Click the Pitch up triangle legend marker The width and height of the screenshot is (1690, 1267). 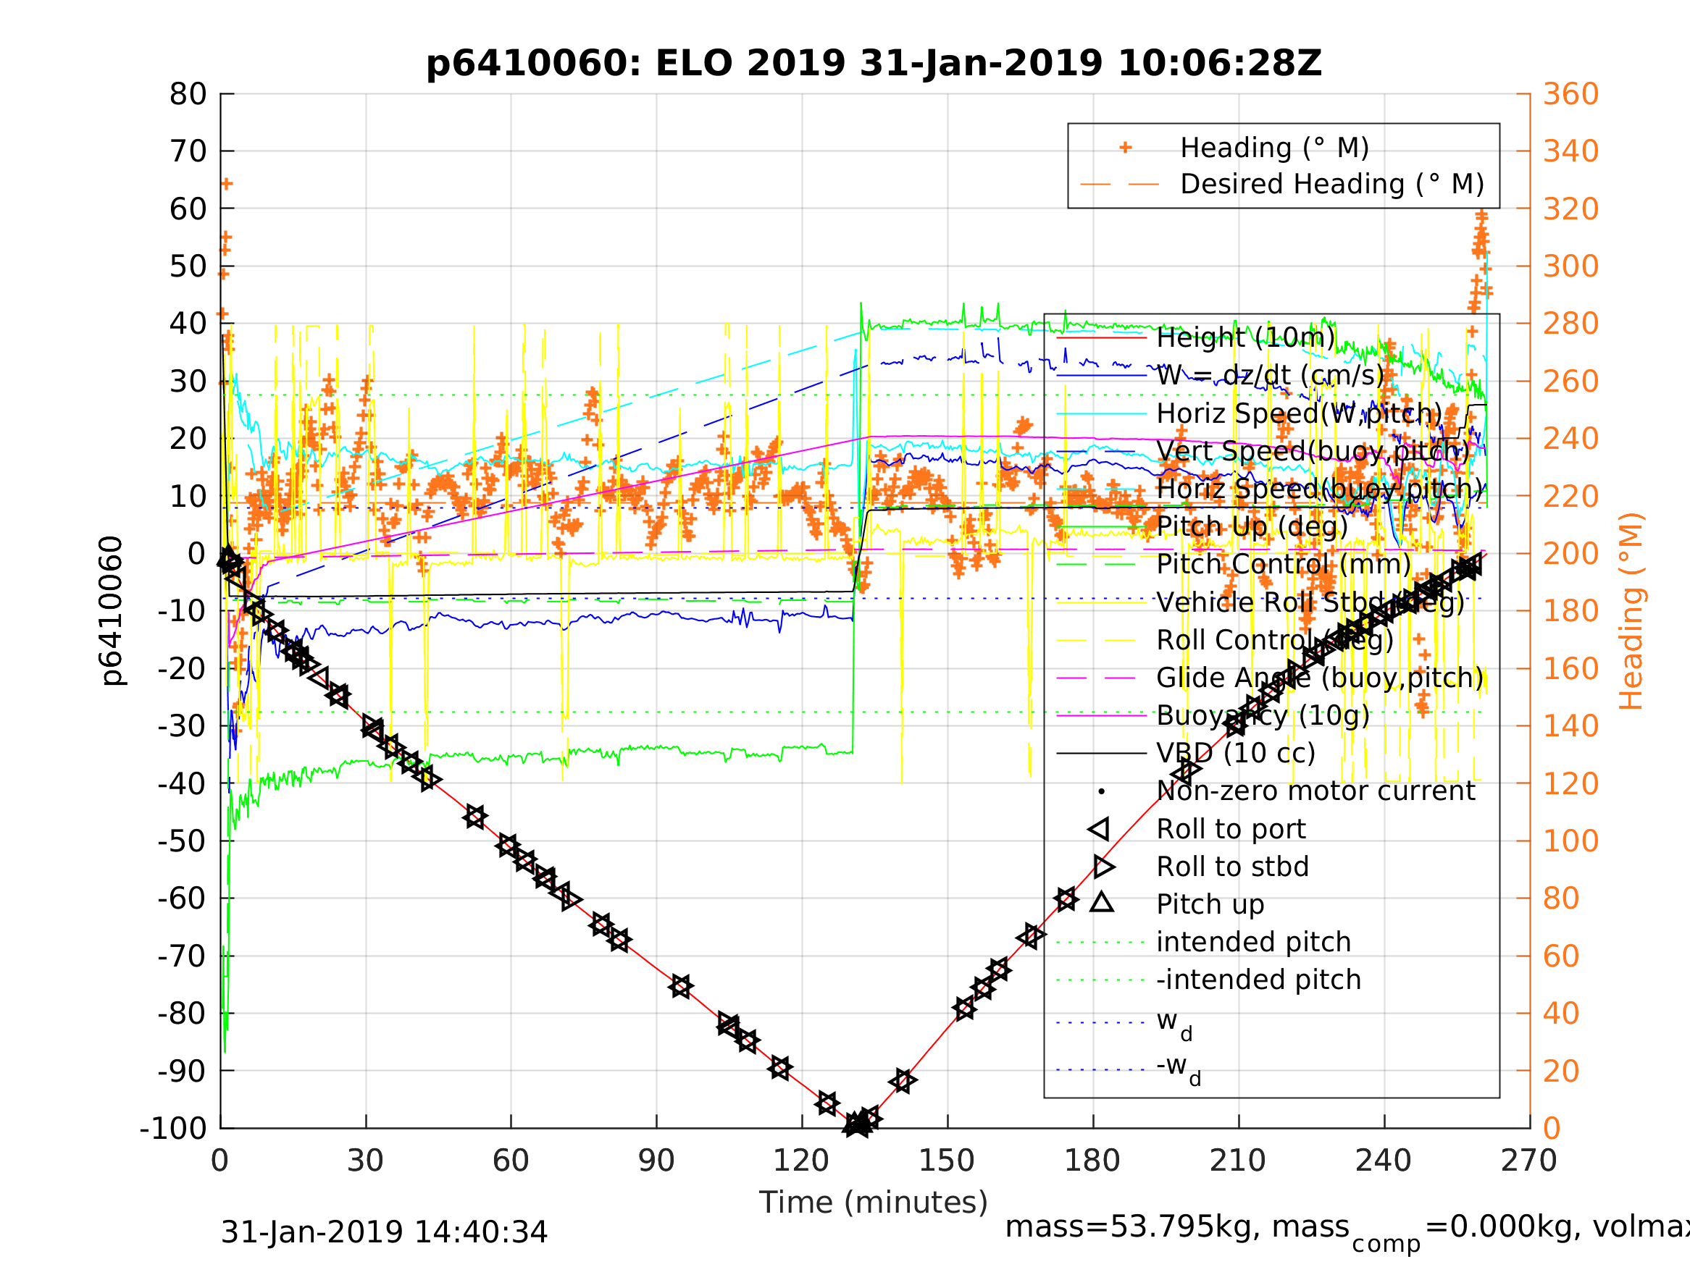point(1101,903)
